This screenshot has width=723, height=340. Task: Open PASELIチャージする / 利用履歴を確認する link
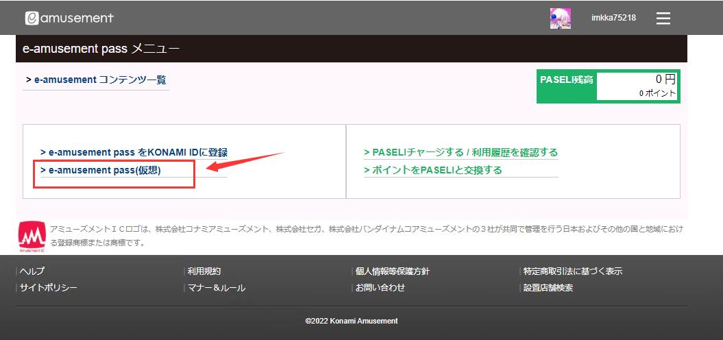461,152
